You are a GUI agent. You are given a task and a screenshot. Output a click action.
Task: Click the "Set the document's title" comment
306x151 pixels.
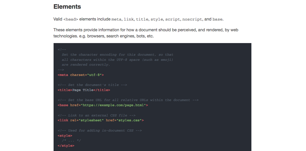point(92,85)
